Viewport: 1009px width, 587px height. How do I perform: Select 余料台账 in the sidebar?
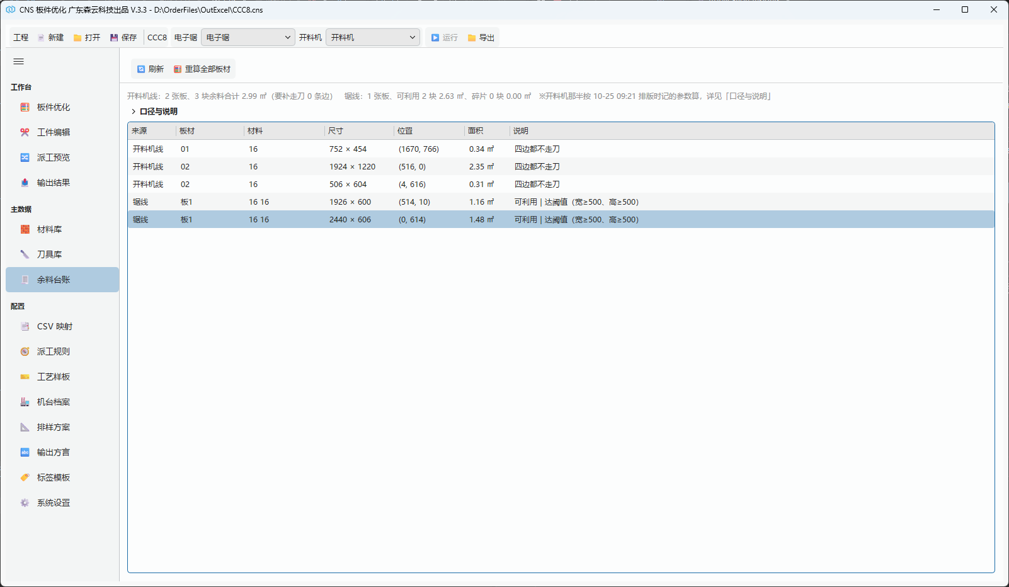62,280
